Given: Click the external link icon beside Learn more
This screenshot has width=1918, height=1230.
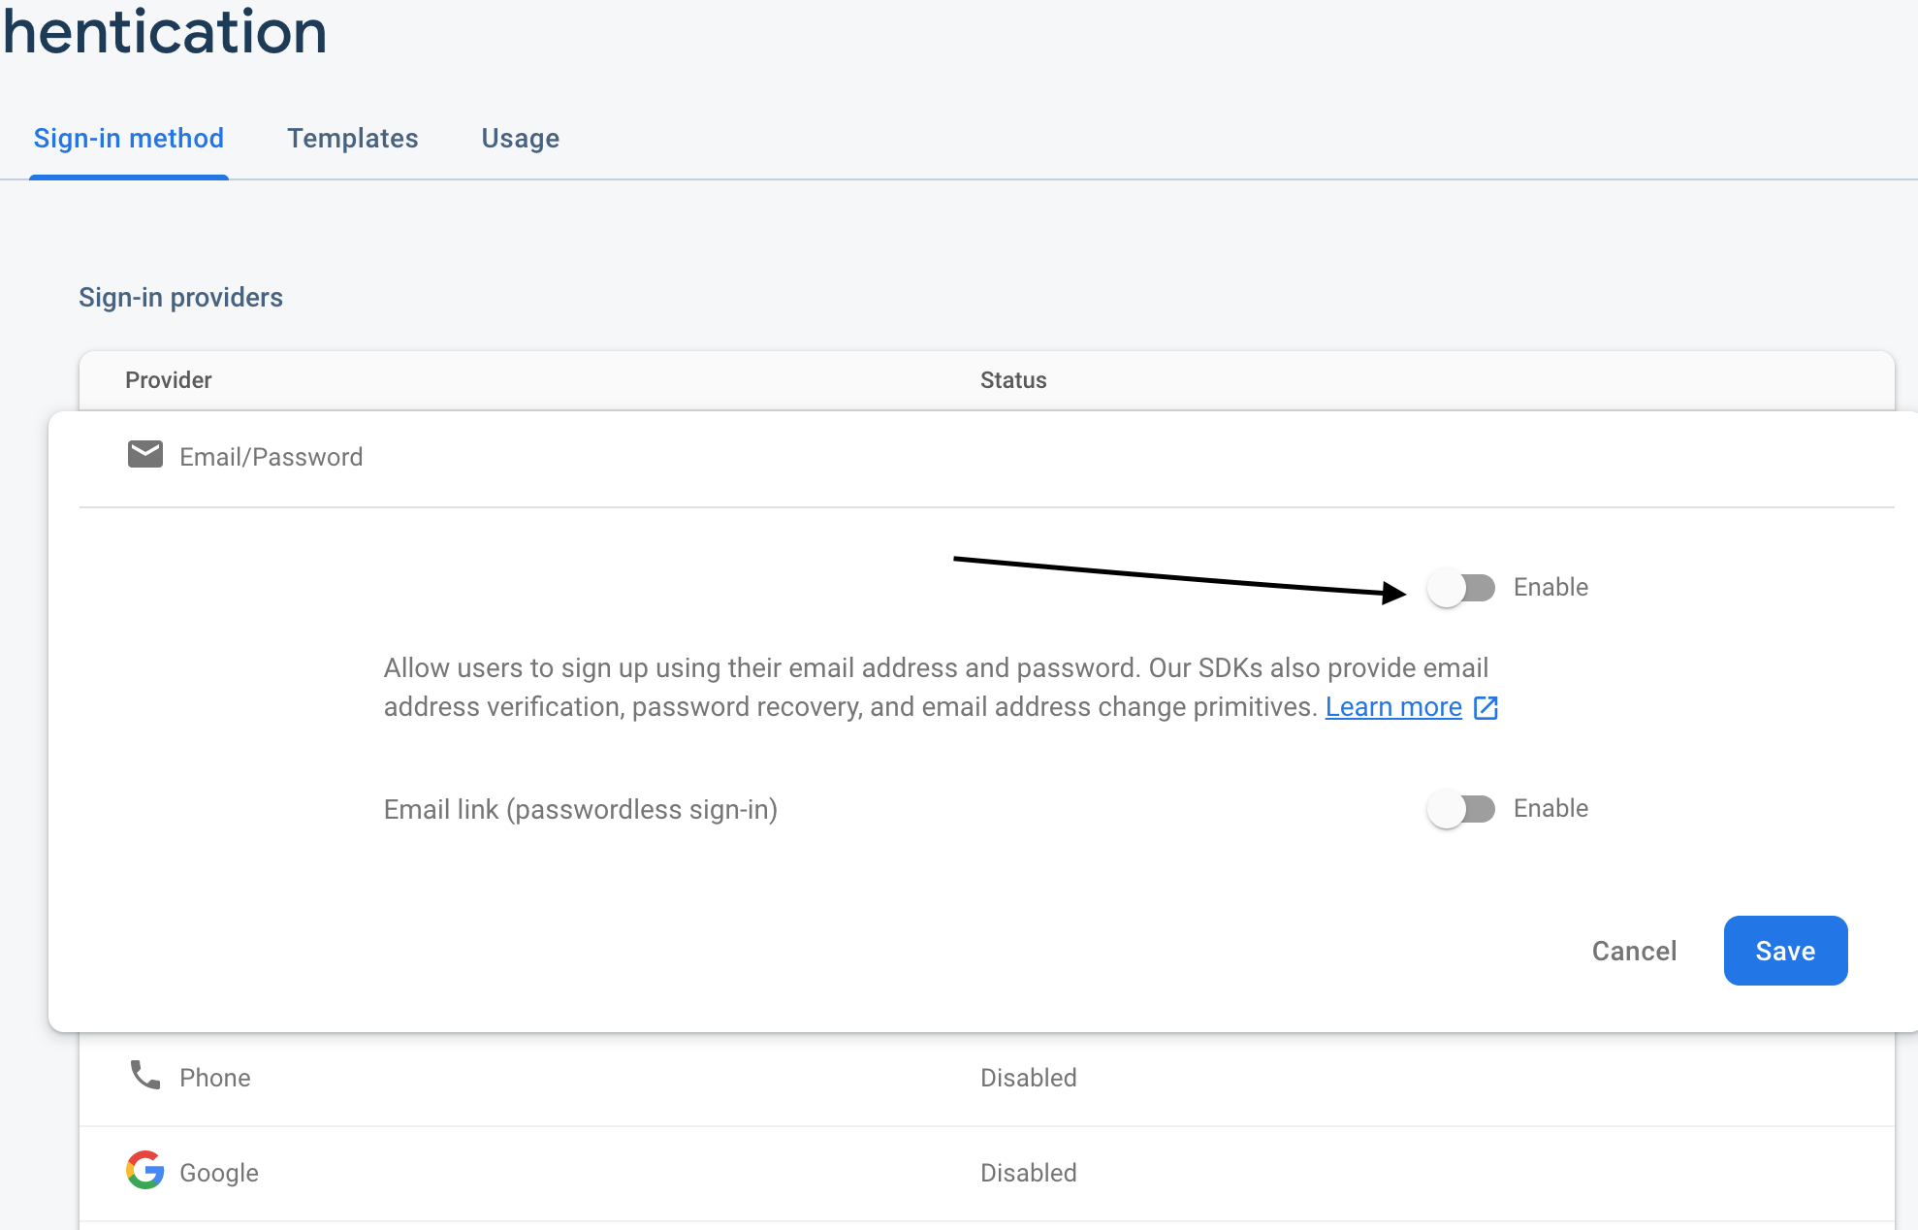Looking at the screenshot, I should pyautogui.click(x=1486, y=708).
